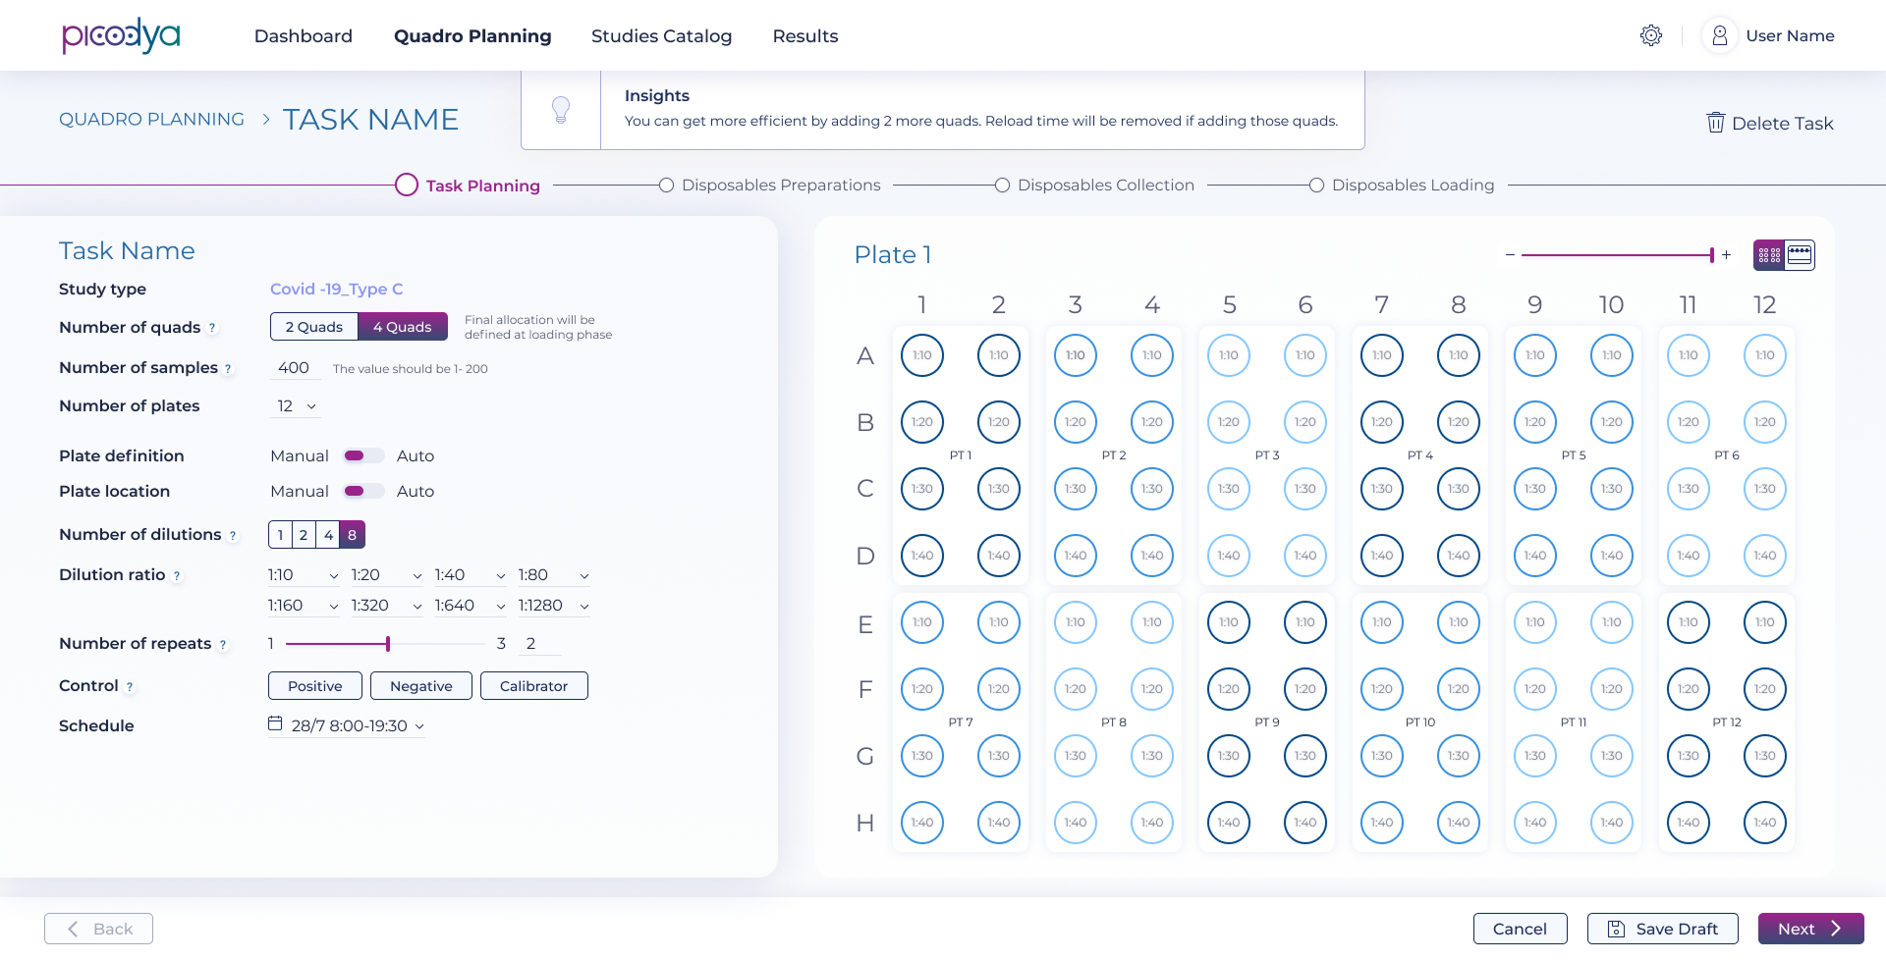Viewport: 1886px width, 960px height.
Task: Click the help icon beside Dilution ratio
Action: click(x=177, y=576)
